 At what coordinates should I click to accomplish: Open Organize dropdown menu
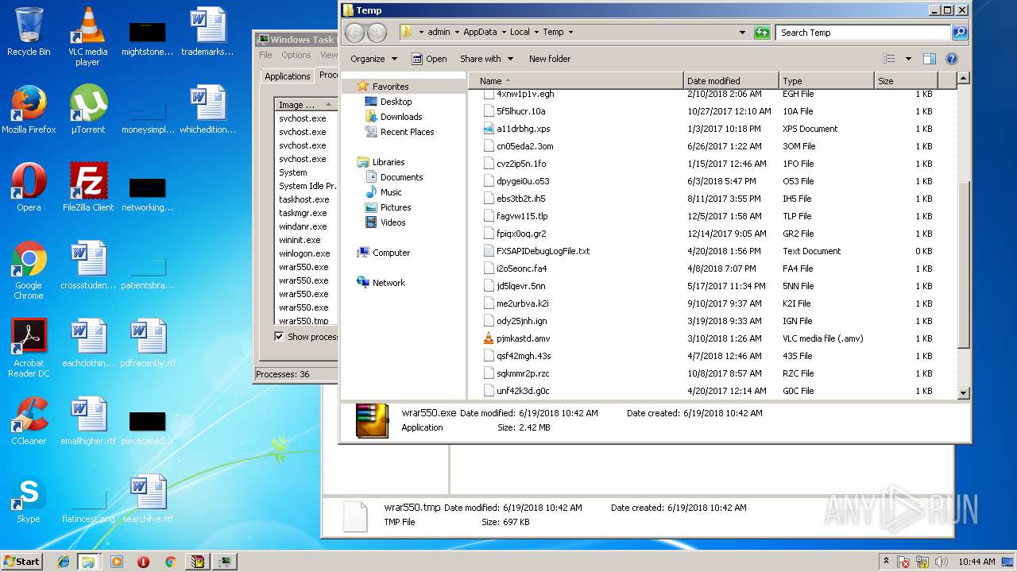tap(373, 59)
